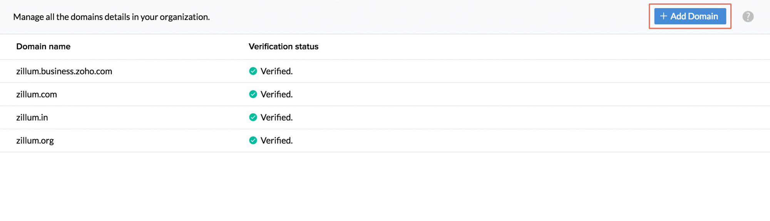Click the Verified. text in zillum.business.zoho.com row
The image size is (770, 221).
pos(276,71)
